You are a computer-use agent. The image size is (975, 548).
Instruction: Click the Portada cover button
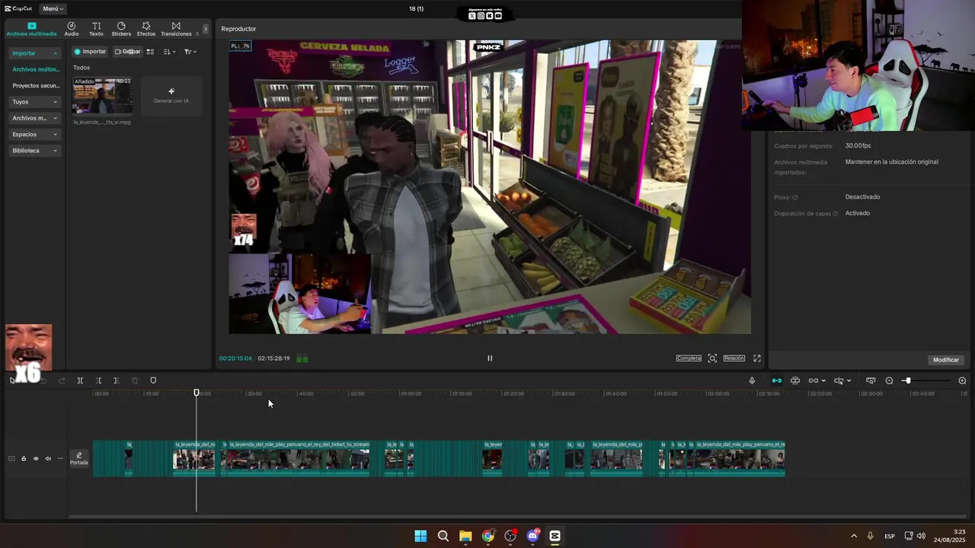point(79,459)
